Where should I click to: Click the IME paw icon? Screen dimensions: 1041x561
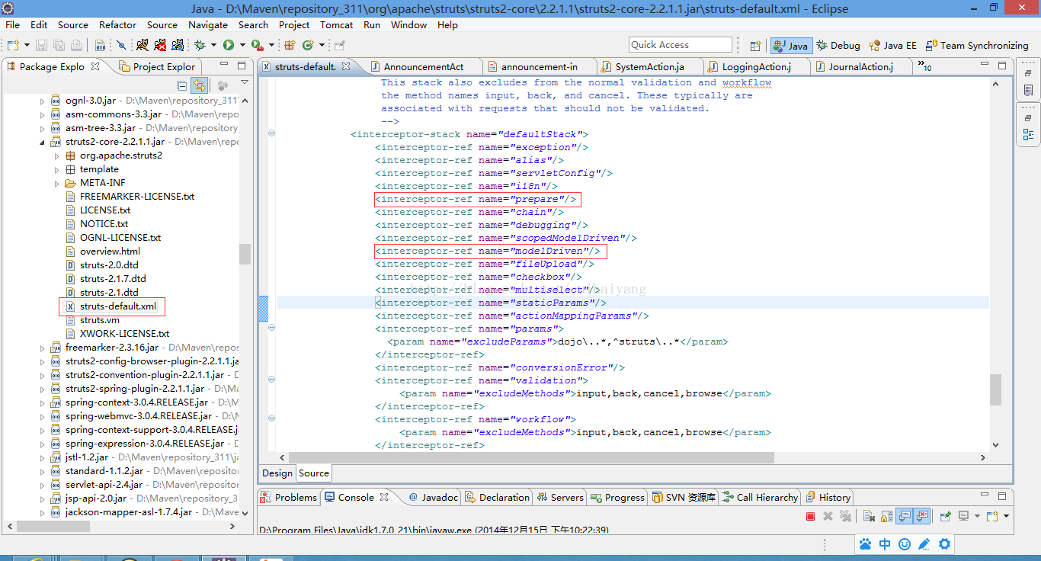[865, 544]
